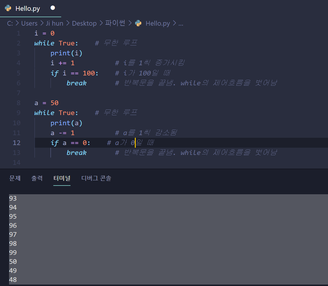Click the 'print(a)' statement
328x286 pixels.
(x=66, y=123)
